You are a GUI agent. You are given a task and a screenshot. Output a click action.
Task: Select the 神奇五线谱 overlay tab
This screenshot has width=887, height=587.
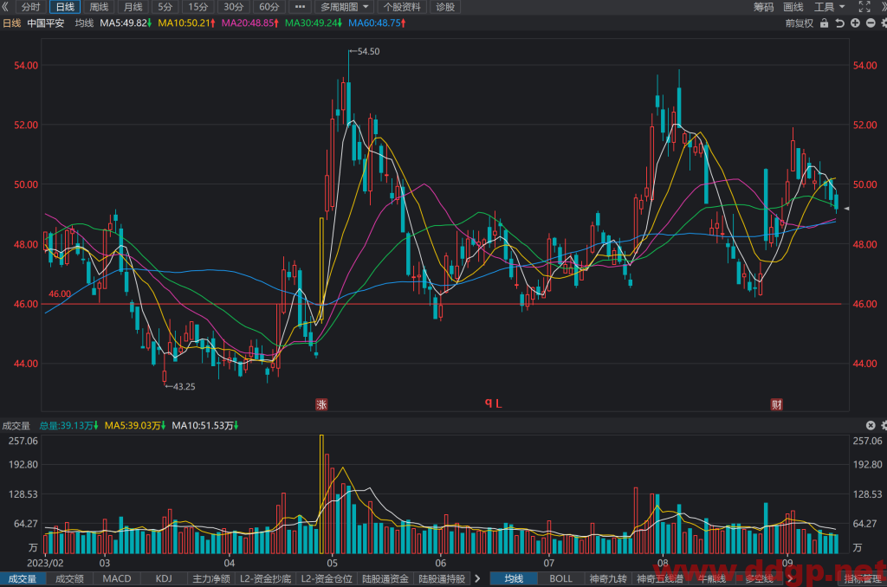pyautogui.click(x=659, y=578)
